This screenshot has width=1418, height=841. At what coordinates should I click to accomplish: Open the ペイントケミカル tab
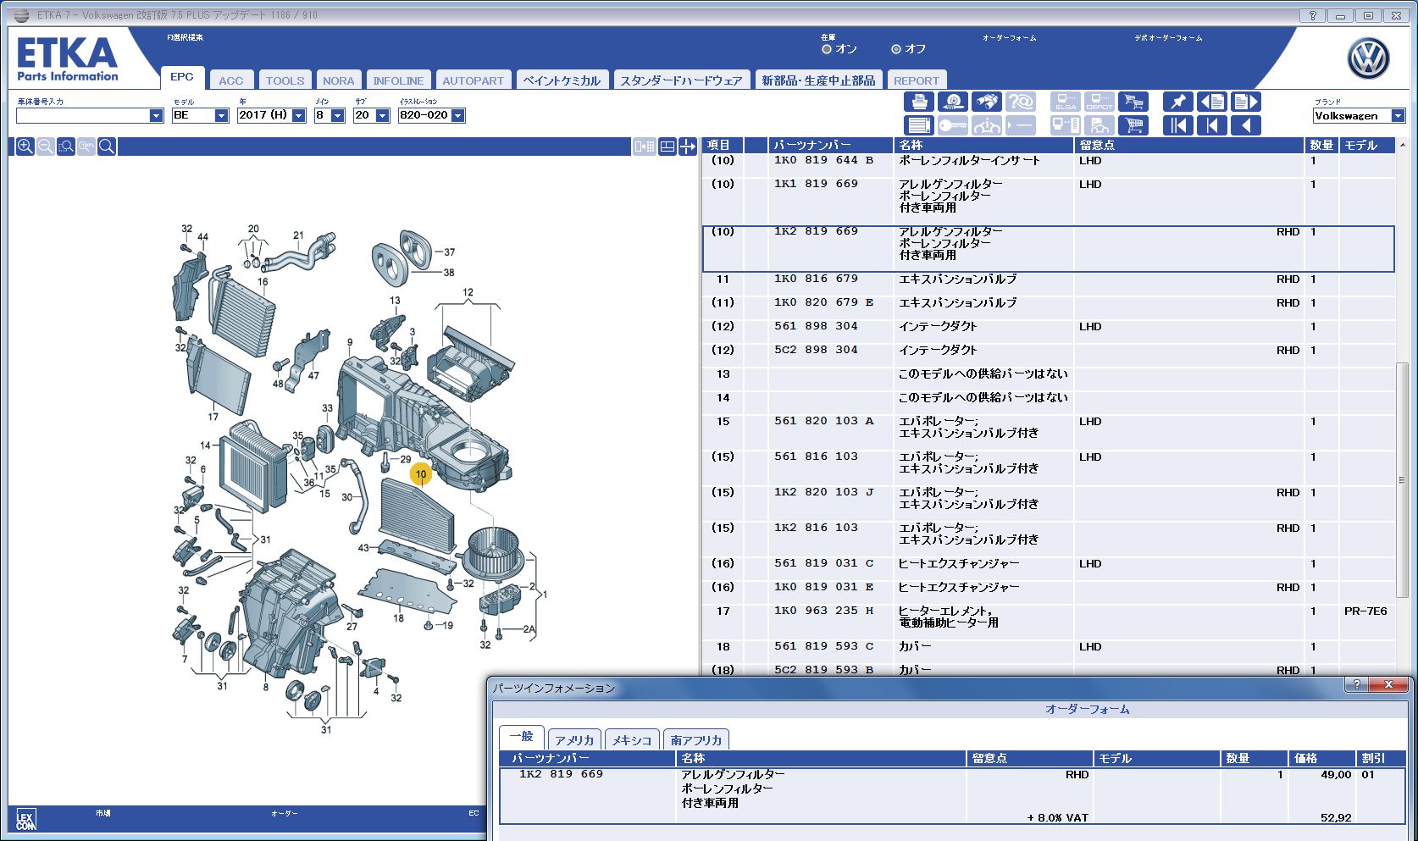562,80
